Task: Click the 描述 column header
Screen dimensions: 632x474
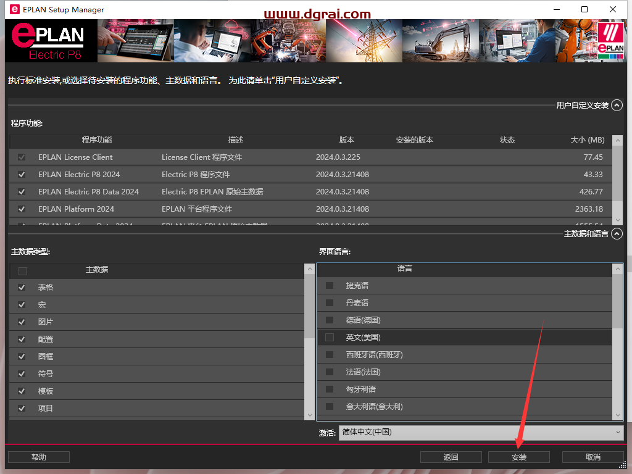Action: coord(235,140)
